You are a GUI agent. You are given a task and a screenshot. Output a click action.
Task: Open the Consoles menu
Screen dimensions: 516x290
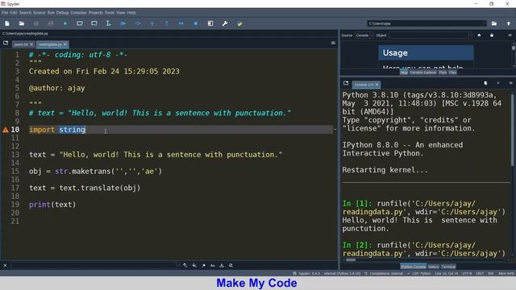tap(78, 13)
